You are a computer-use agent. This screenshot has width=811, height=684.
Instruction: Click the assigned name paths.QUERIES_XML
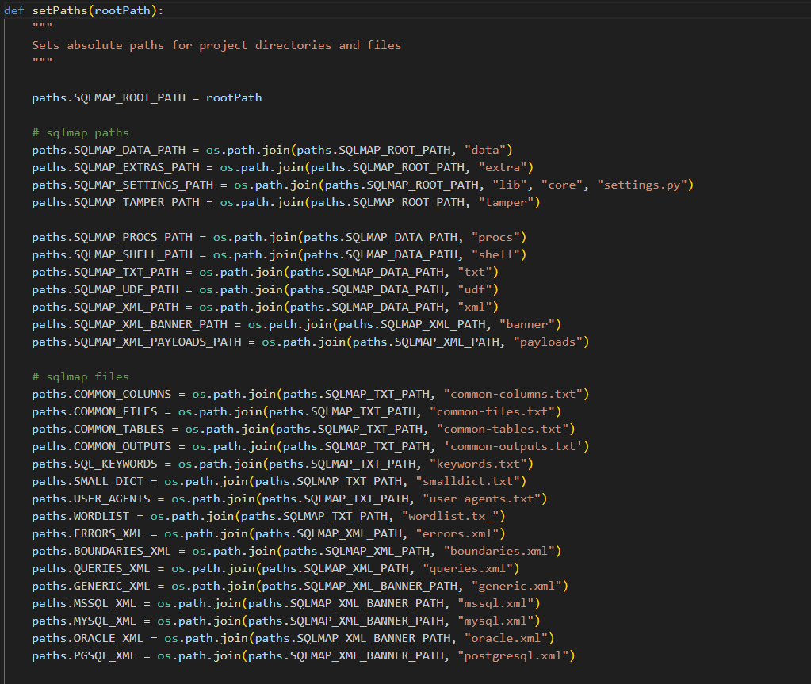pyautogui.click(x=91, y=568)
